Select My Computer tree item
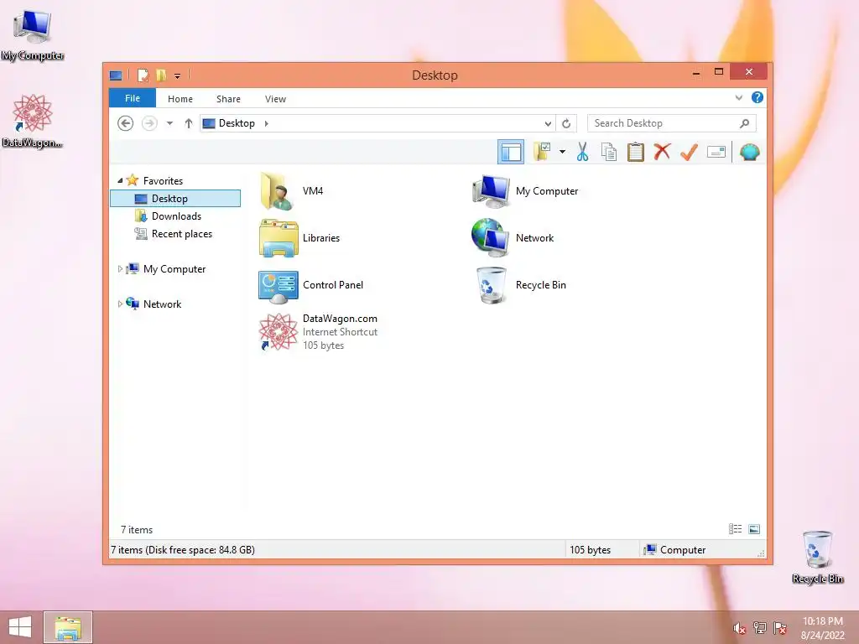Screen dimensions: 859x644 (174, 269)
